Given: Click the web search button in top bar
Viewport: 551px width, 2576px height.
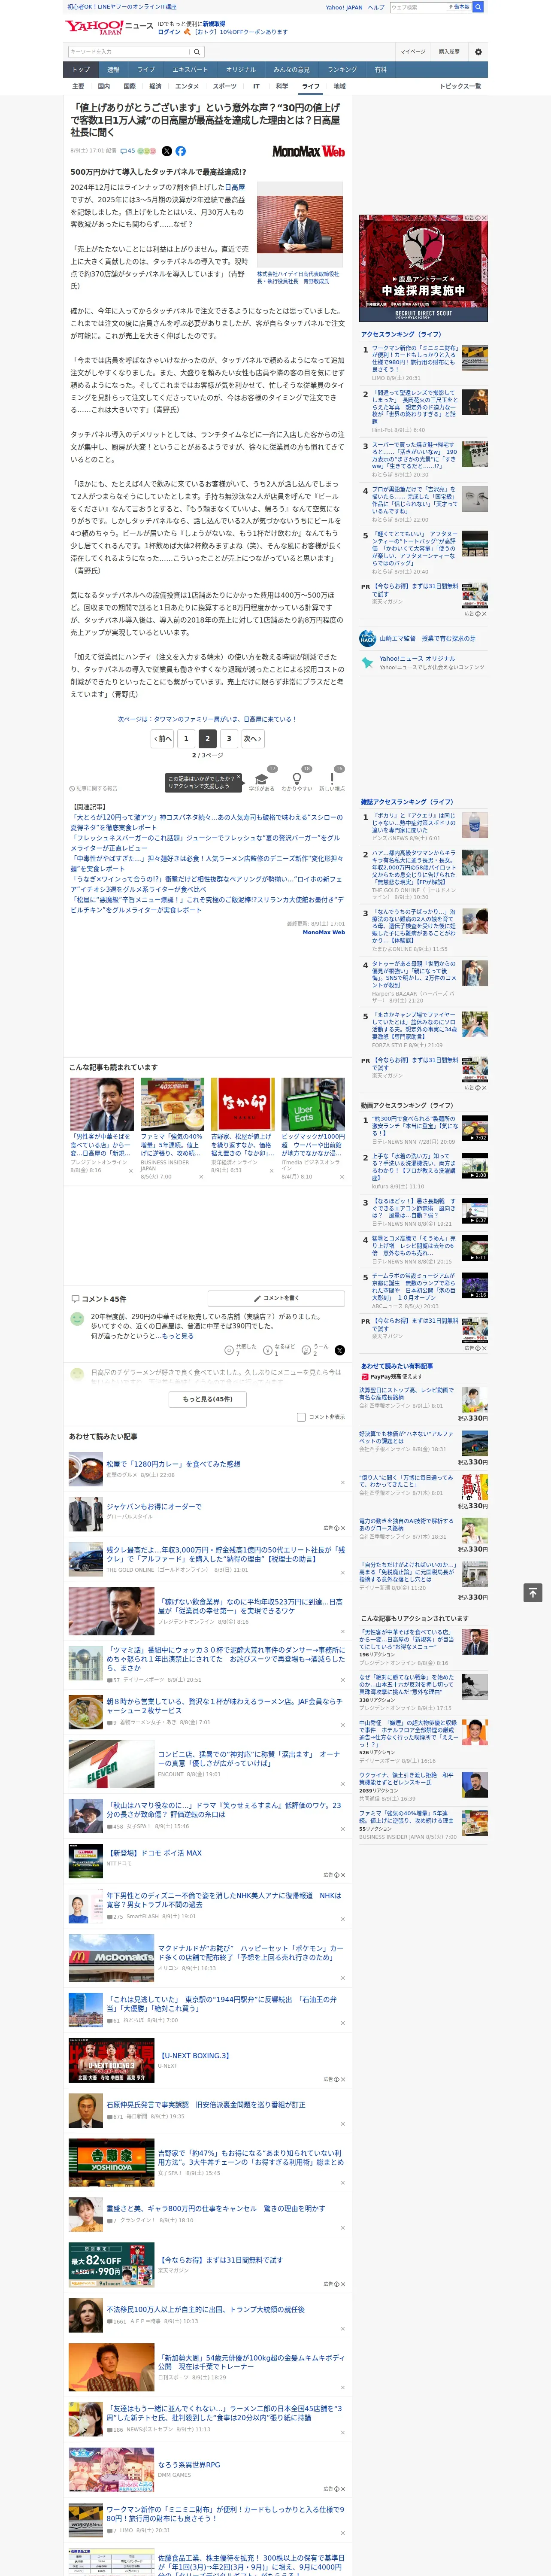Looking at the screenshot, I should pos(478,7).
